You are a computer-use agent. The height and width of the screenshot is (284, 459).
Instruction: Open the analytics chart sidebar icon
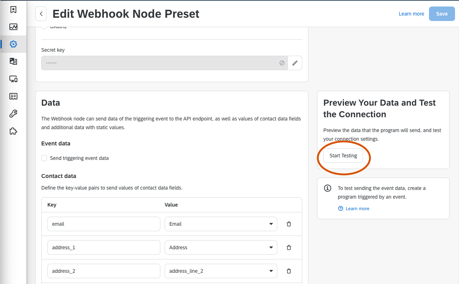(x=13, y=27)
